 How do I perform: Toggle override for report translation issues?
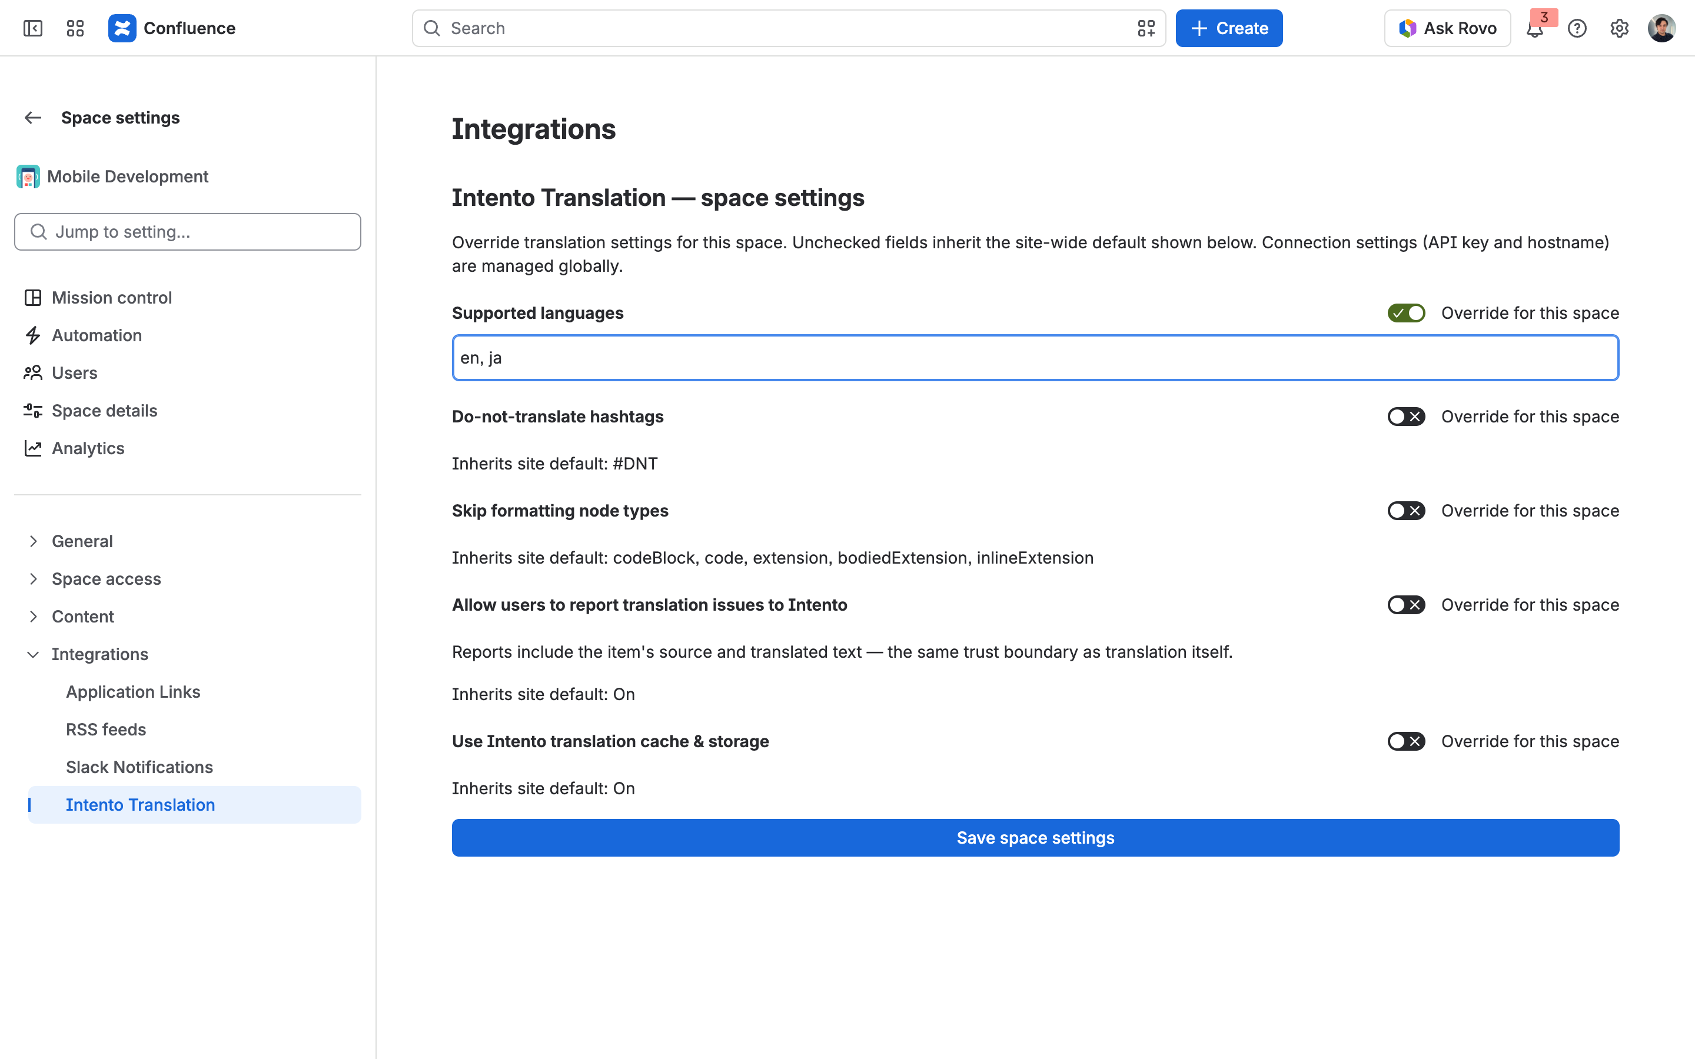click(x=1407, y=604)
